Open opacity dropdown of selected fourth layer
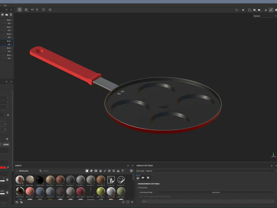The height and width of the screenshot is (208, 277). pyautogui.click(x=10, y=44)
